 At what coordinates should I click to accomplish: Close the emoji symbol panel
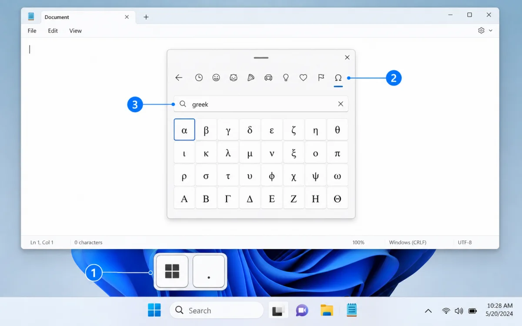(347, 57)
